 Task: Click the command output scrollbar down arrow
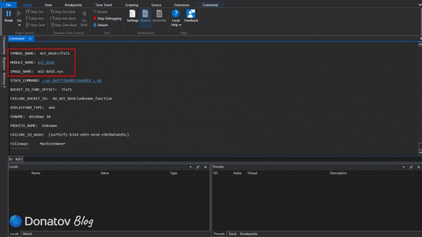point(420,152)
